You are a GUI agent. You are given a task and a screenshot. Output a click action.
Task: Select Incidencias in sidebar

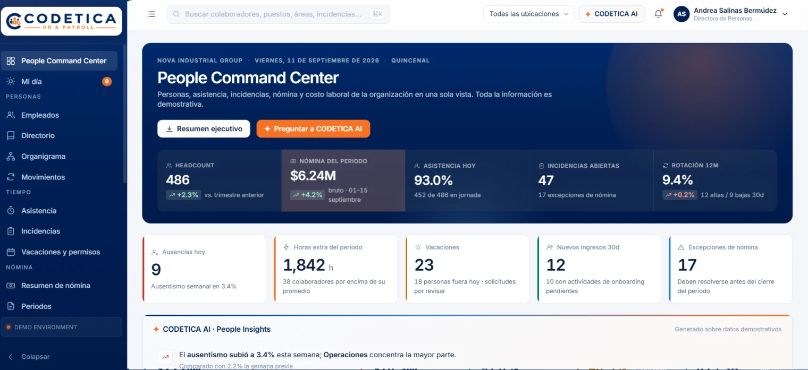[x=59, y=231]
